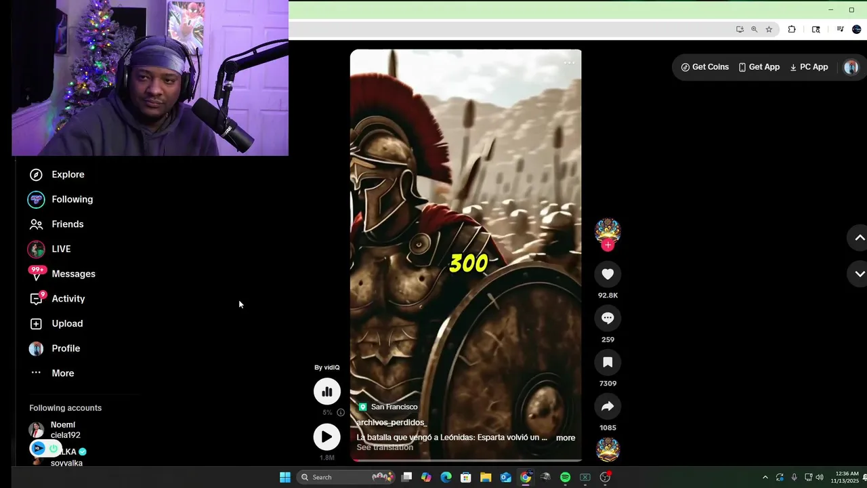Open the vidIQ stats bar chart button
Viewport: 867px width, 488px height.
pos(326,391)
